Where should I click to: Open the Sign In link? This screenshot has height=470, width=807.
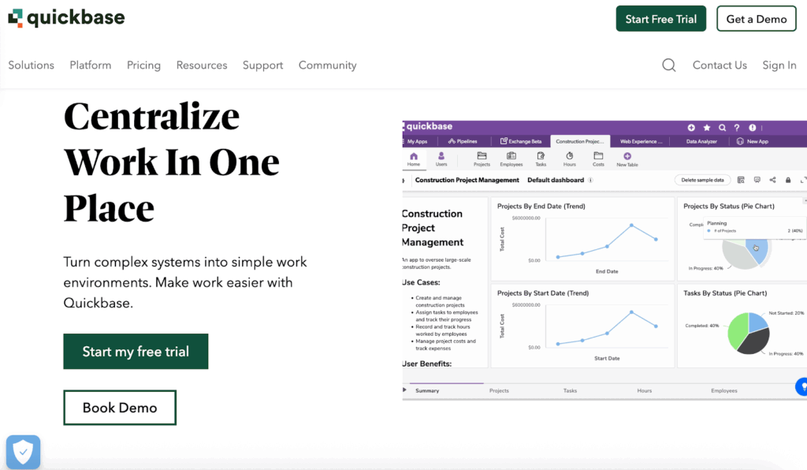click(x=779, y=65)
